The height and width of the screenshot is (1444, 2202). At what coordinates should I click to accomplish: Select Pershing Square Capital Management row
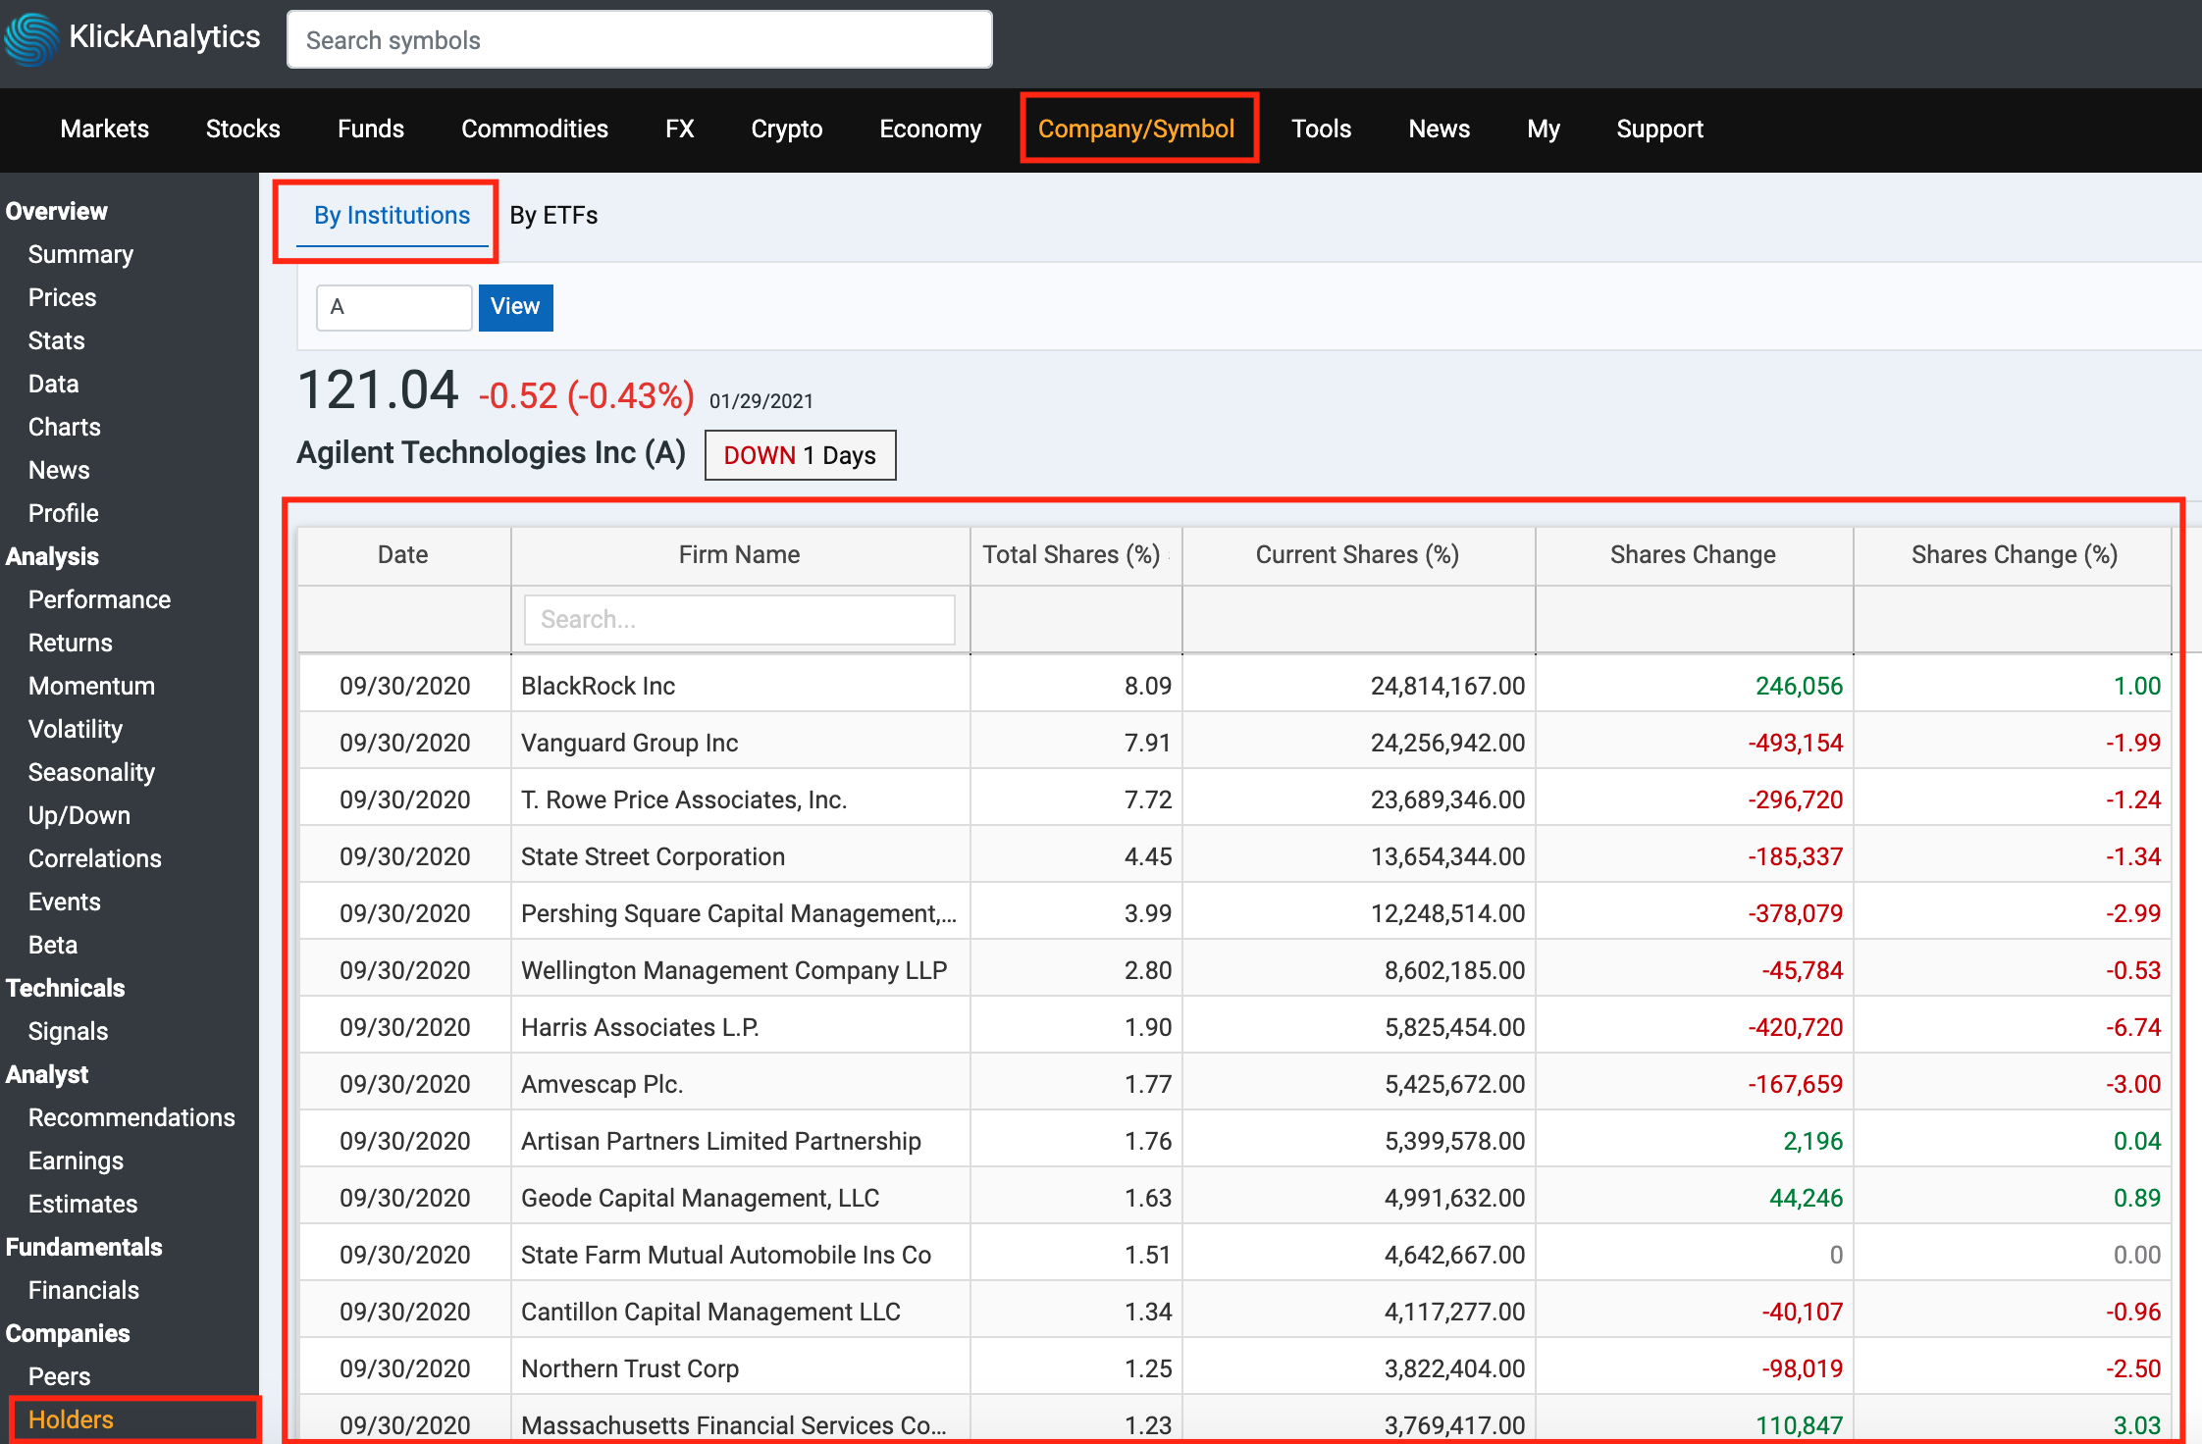(1234, 913)
